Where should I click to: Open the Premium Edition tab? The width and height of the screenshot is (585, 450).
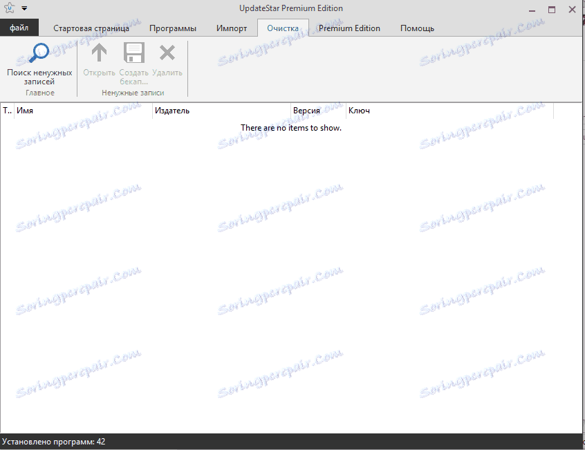click(349, 28)
